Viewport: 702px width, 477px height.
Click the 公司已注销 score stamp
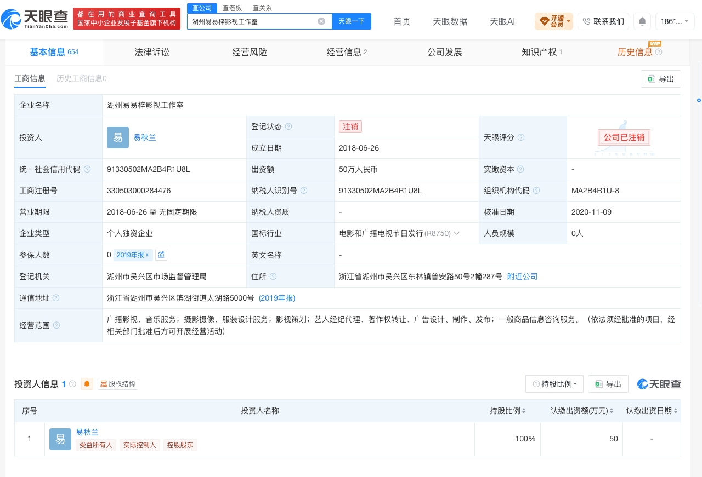(x=624, y=137)
